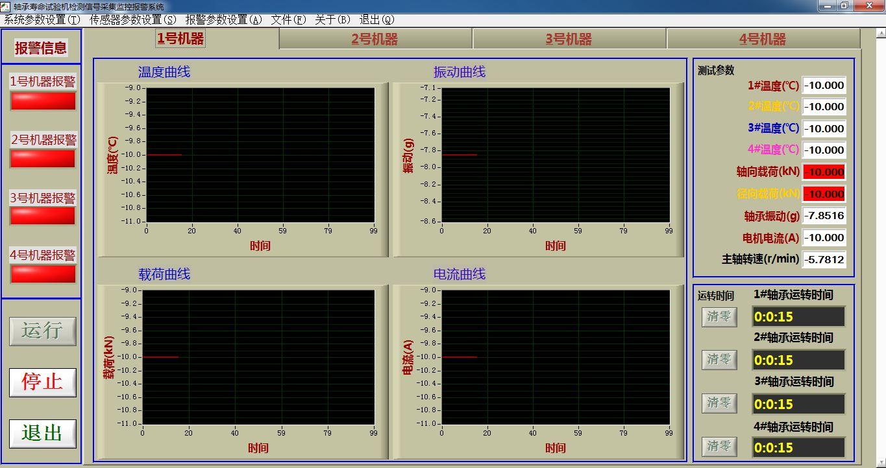Switch to the 1号机器 tab
This screenshot has height=468, width=886.
181,38
